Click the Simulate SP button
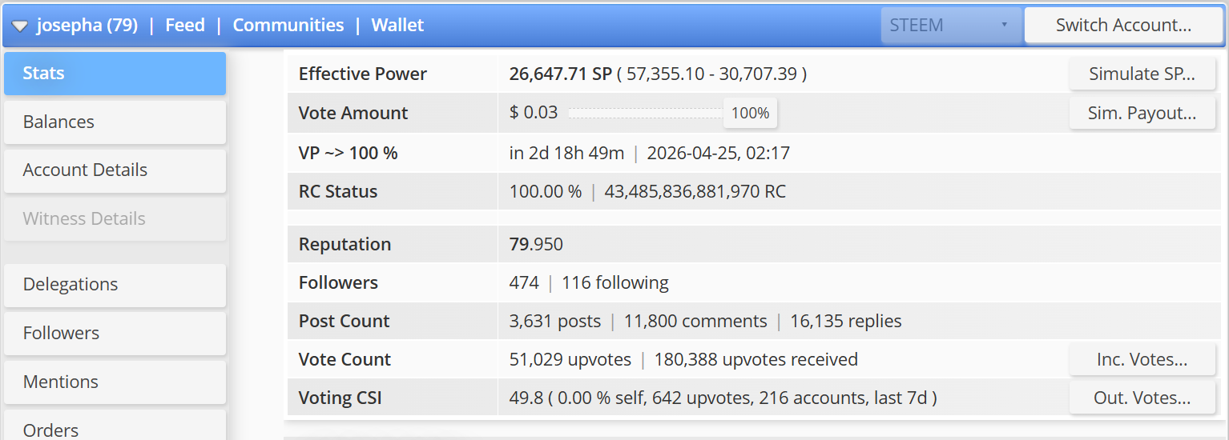Screen dimensions: 1229x440 pyautogui.click(x=1142, y=74)
